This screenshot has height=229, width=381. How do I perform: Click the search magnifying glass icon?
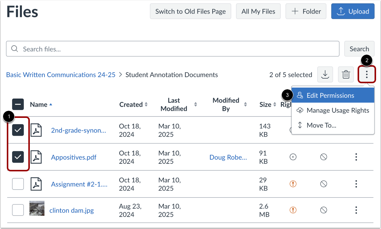pyautogui.click(x=14, y=49)
